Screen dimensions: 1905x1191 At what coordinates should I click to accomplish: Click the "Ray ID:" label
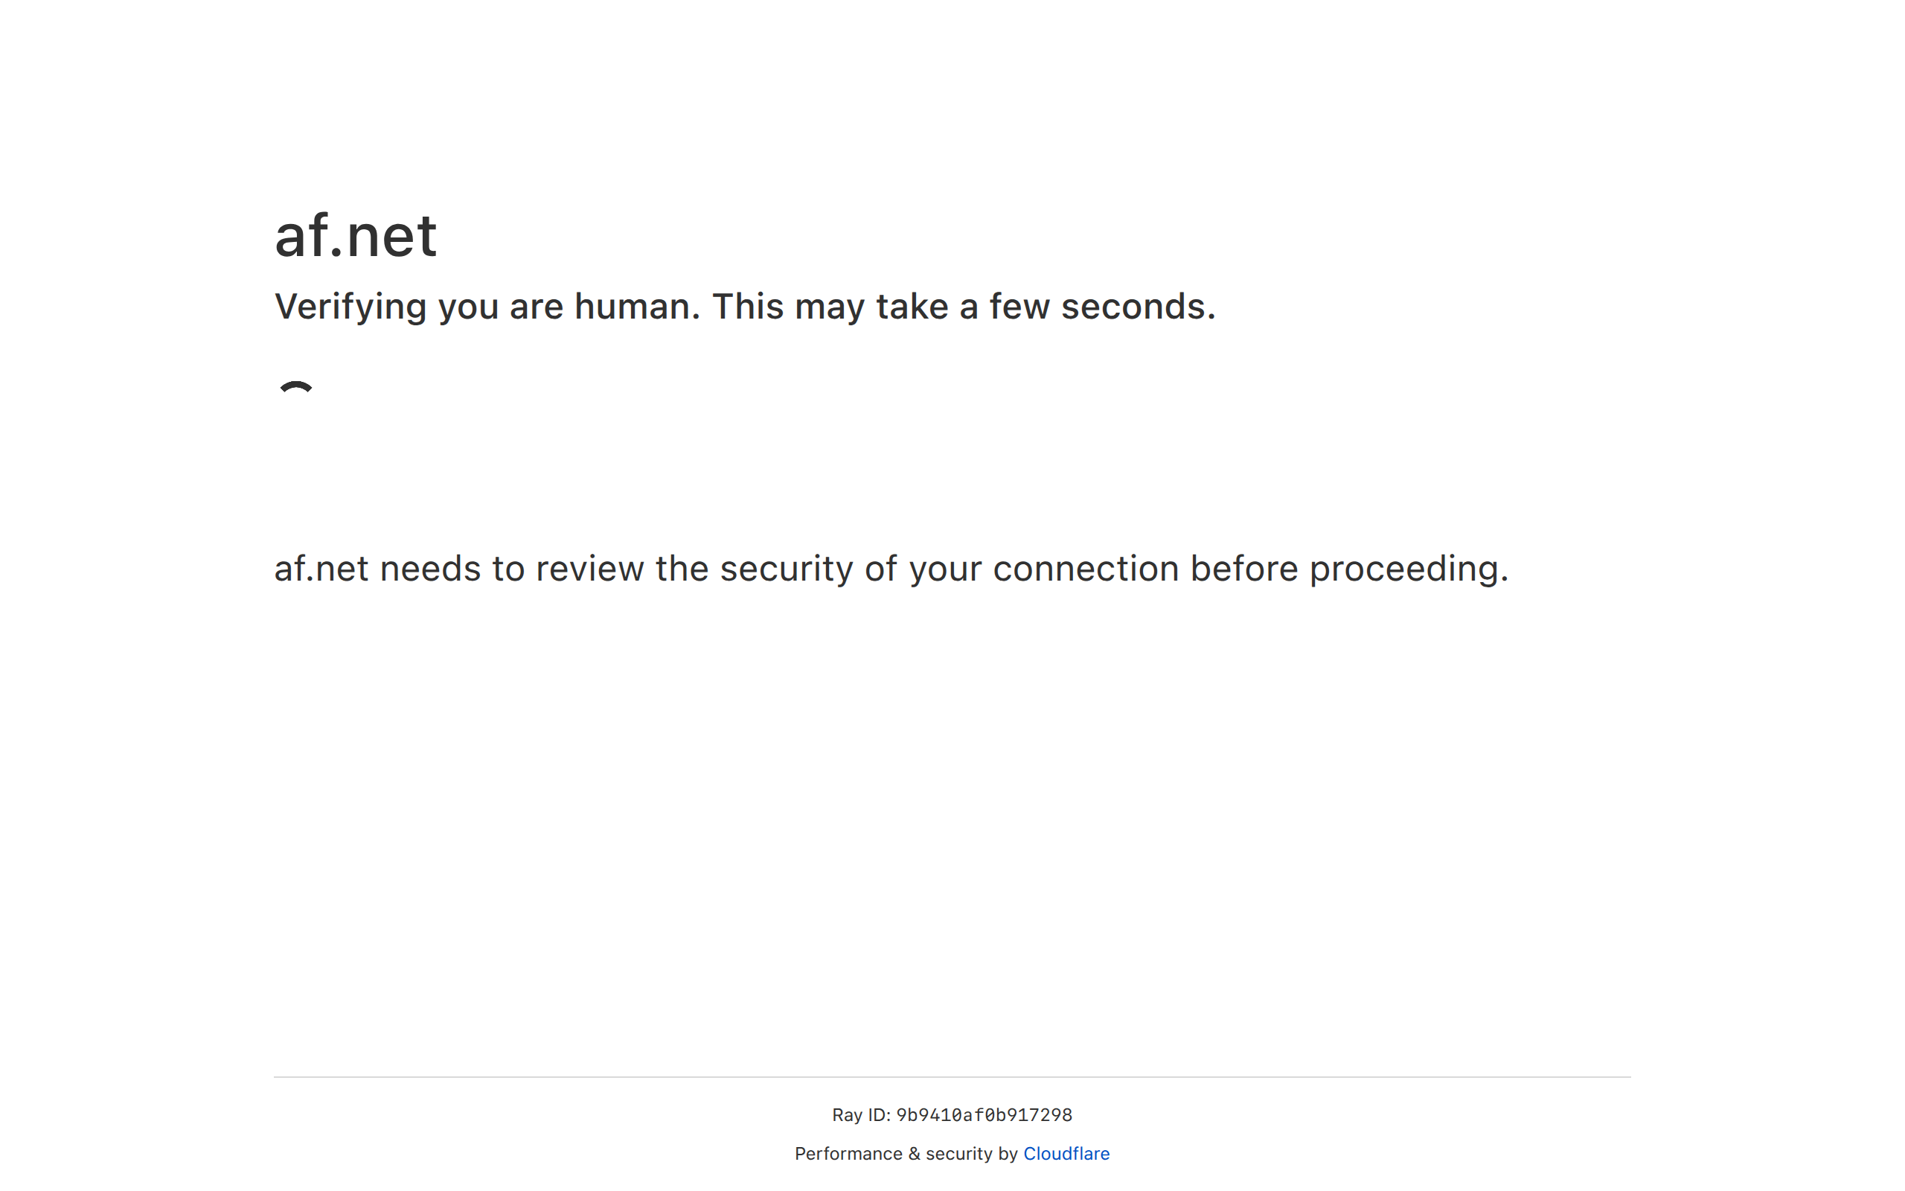click(860, 1114)
